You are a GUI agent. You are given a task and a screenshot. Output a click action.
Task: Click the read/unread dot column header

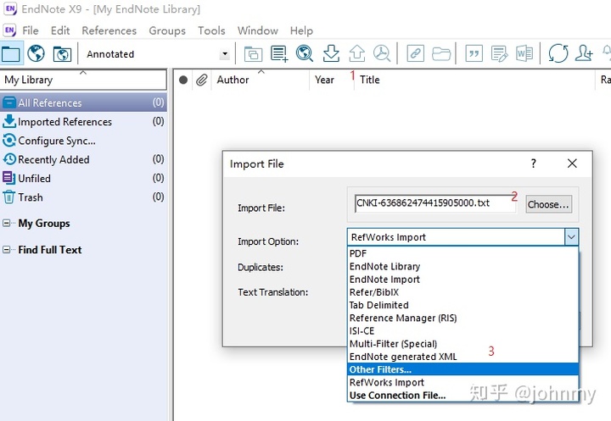pyautogui.click(x=183, y=80)
